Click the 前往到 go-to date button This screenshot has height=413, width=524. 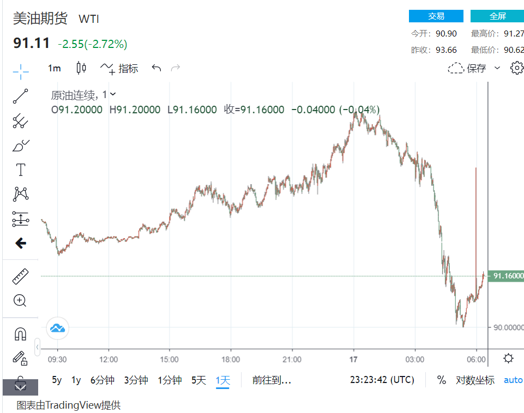(272, 380)
